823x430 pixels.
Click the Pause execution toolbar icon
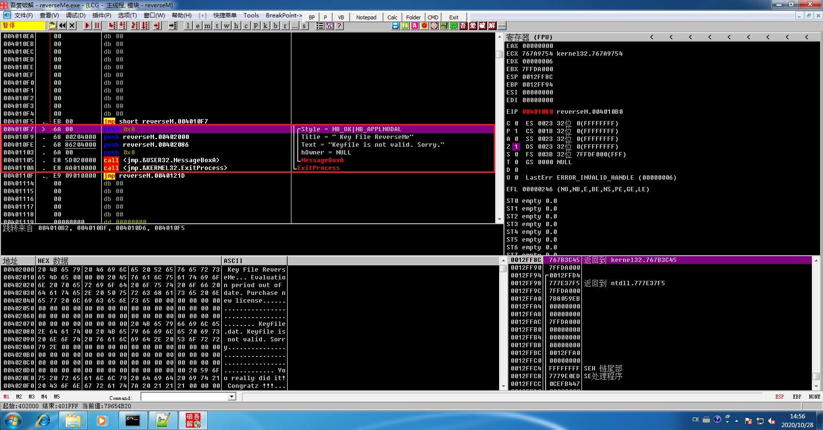pyautogui.click(x=97, y=26)
